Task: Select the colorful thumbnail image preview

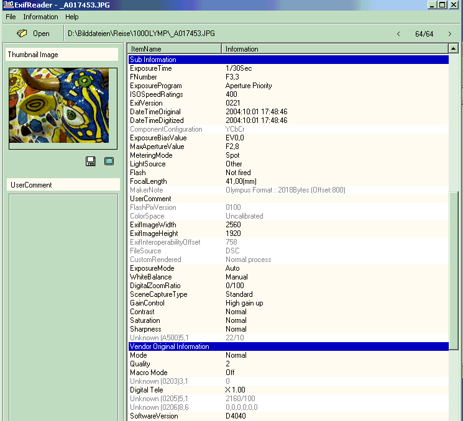Action: pyautogui.click(x=63, y=109)
